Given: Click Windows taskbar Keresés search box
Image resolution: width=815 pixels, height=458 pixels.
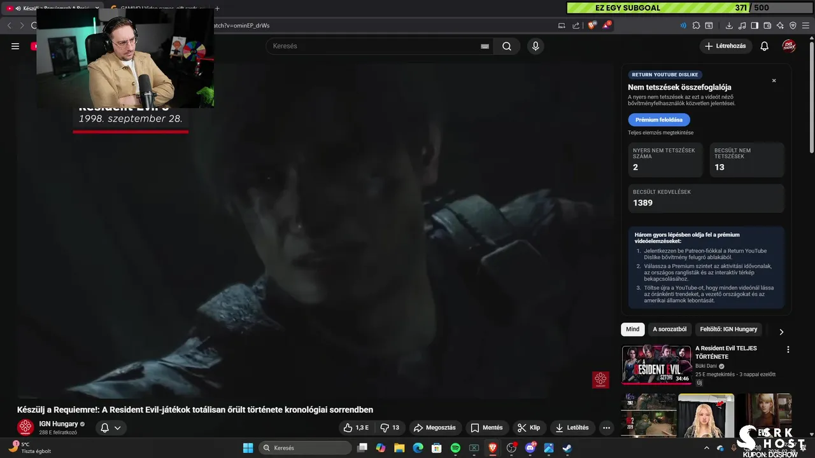Looking at the screenshot, I should click(305, 448).
